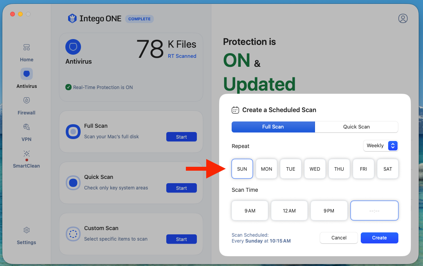423x266 pixels.
Task: Toggle the MON day button
Action: pyautogui.click(x=266, y=169)
